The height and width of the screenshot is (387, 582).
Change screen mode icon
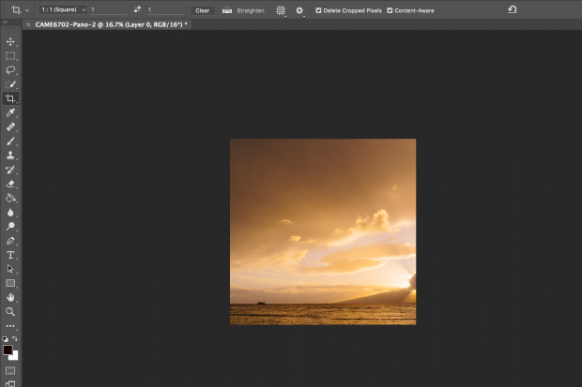tap(10, 383)
